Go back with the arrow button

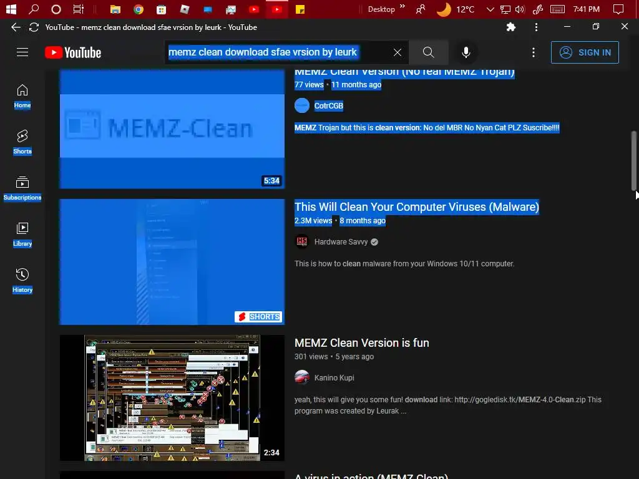pyautogui.click(x=16, y=27)
